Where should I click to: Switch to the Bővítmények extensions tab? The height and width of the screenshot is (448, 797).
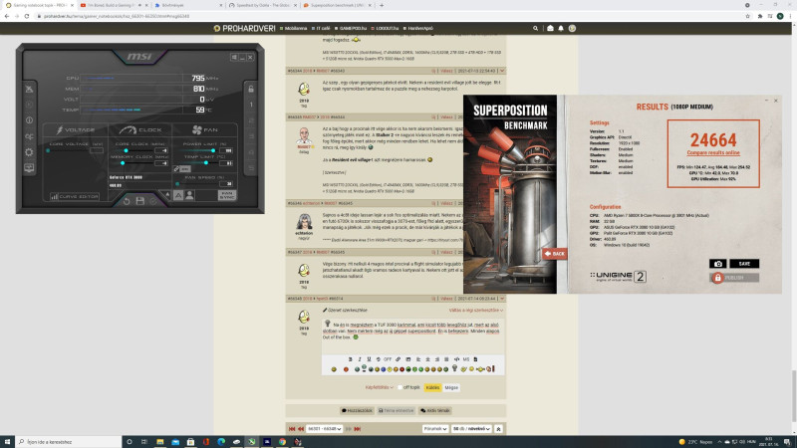[188, 5]
